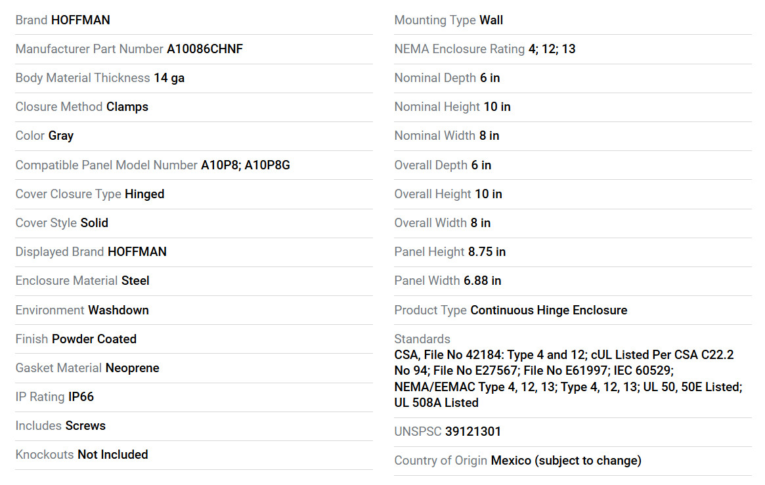765x485 pixels.
Task: Click the Closure Method value Clamps
Action: point(127,107)
